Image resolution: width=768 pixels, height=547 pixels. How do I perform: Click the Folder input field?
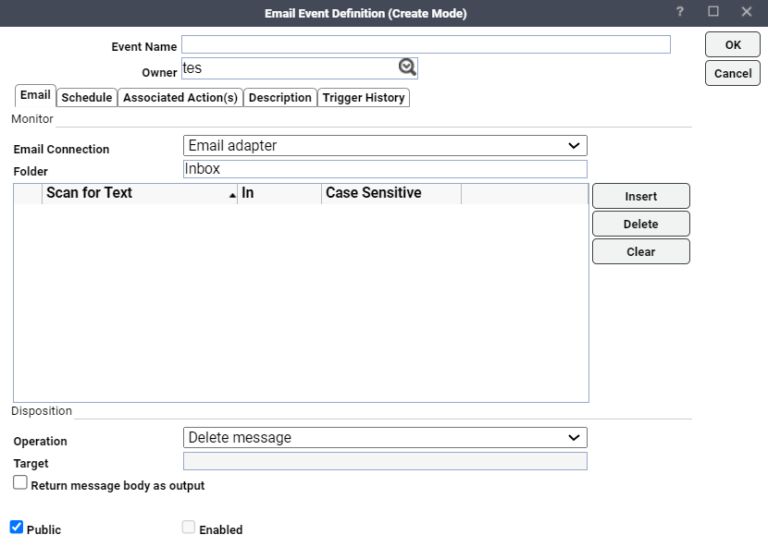point(385,169)
